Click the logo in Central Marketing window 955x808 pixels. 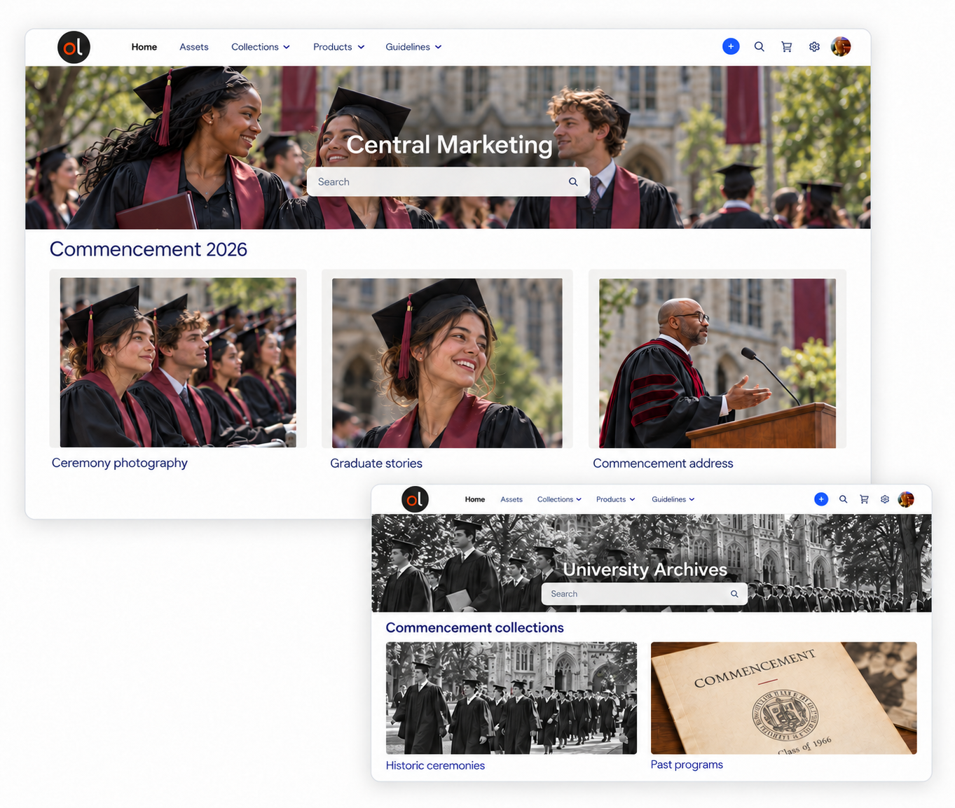pyautogui.click(x=74, y=47)
